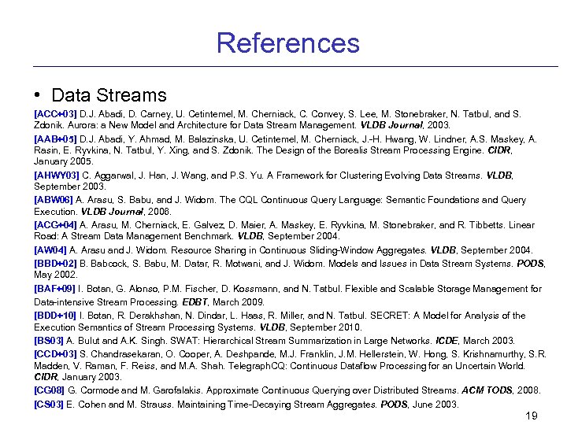The width and height of the screenshot is (567, 425).
Task: Click 'January 2005' date text
Action: [63, 161]
